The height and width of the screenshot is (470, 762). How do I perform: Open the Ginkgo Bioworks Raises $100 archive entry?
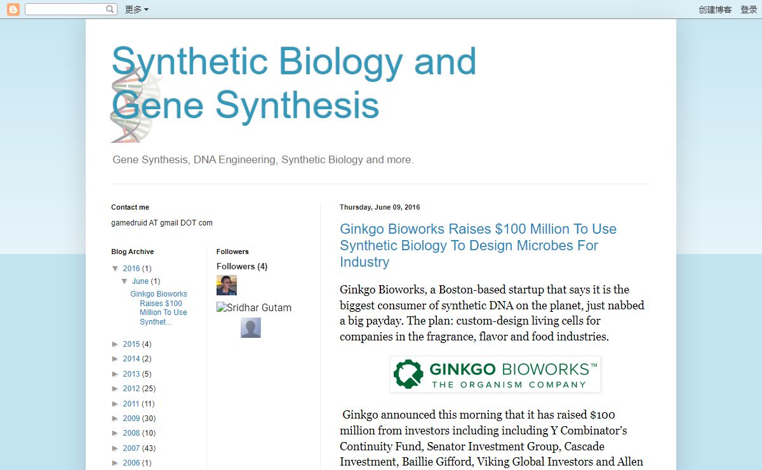pos(159,308)
